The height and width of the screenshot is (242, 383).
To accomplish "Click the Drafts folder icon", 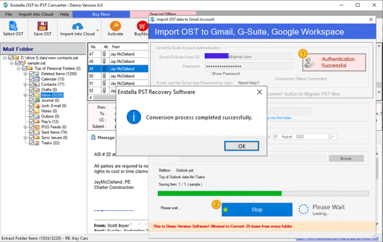I will (37, 90).
